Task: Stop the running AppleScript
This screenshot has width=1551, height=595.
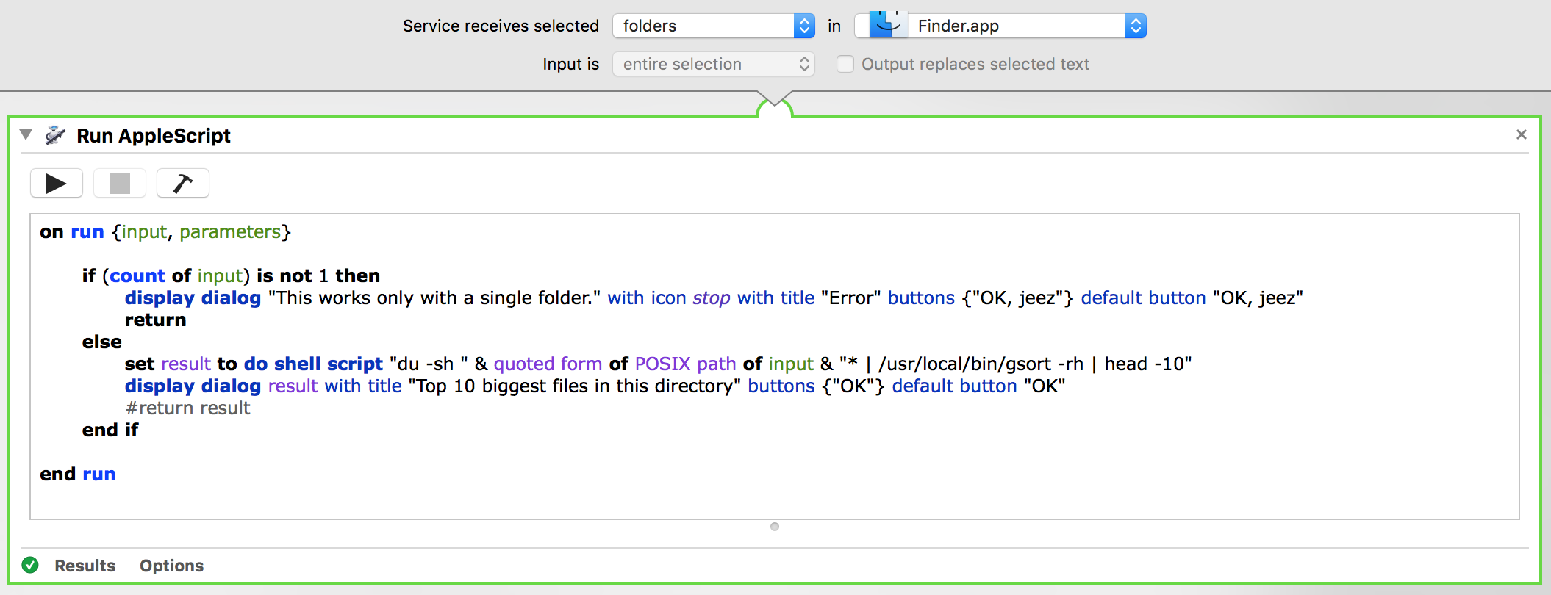Action: point(120,183)
